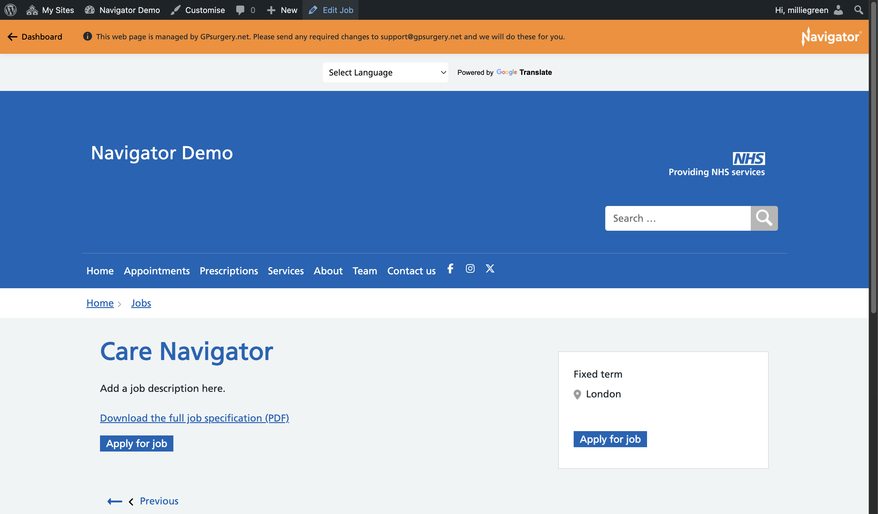Viewport: 878px width, 514px height.
Task: Click the London location text
Action: [603, 394]
